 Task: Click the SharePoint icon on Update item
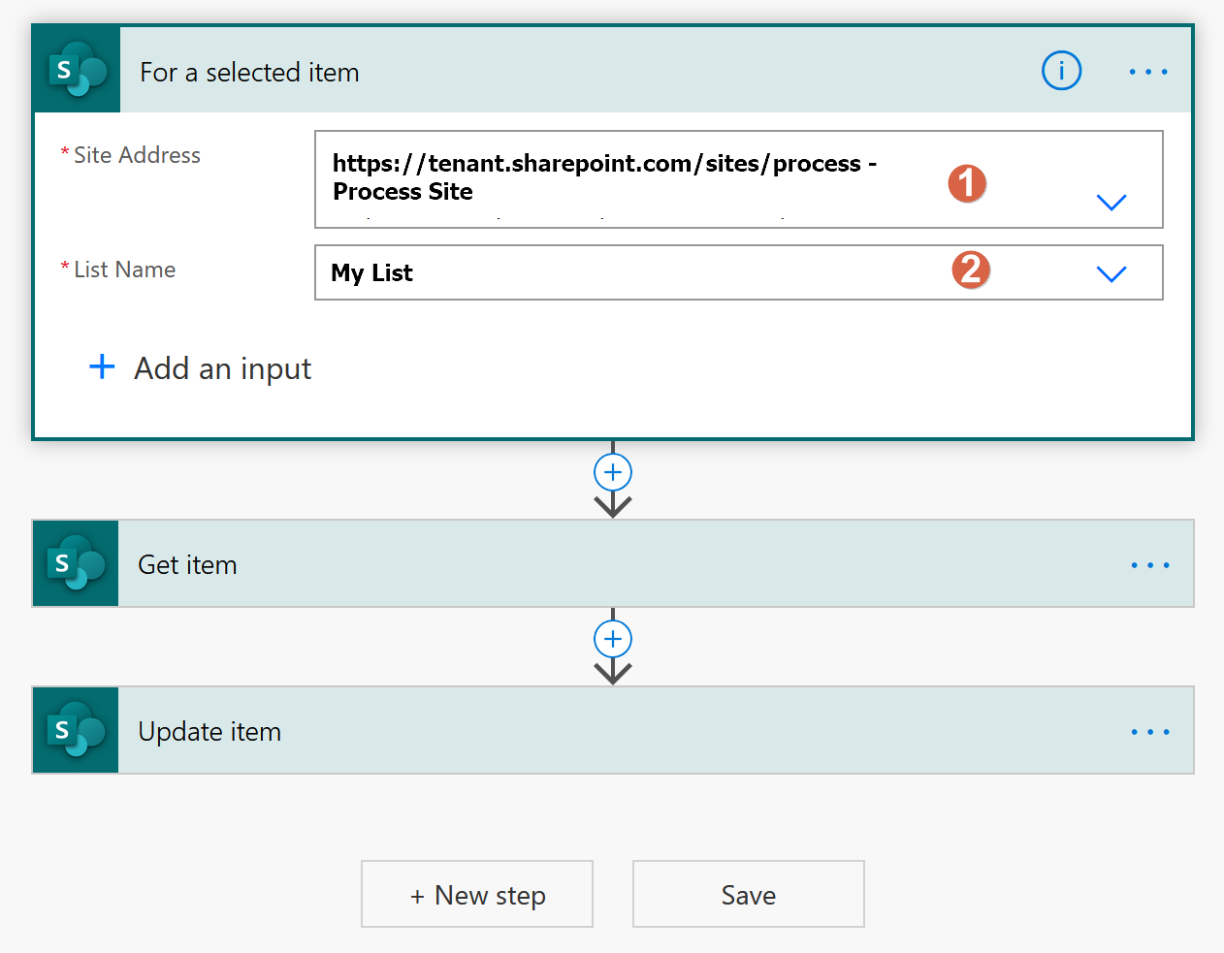pos(75,730)
